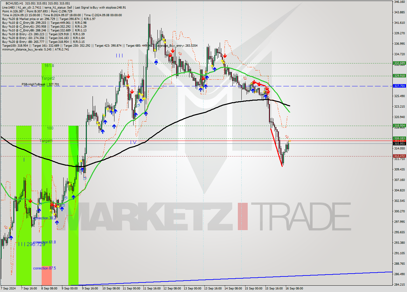This screenshot has width=407, height=292.
Task: Click the 9 Sep 00:00 time label
Action: point(69,289)
